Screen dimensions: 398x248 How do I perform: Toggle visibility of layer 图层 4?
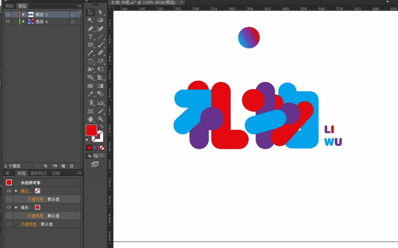pyautogui.click(x=7, y=22)
